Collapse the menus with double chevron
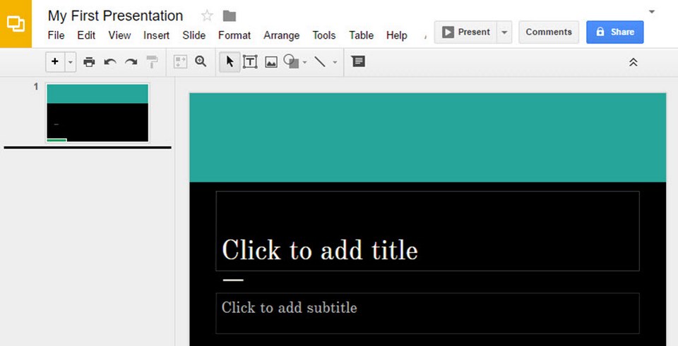Image resolution: width=678 pixels, height=346 pixels. tap(634, 62)
